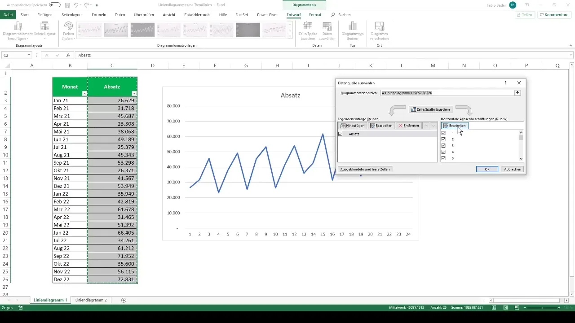Open the Monat column filter dropdown
Viewport: 575px width, 323px height.
click(x=84, y=93)
